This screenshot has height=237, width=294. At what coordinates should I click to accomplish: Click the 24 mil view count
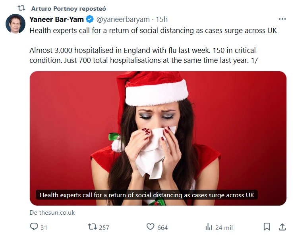(x=224, y=227)
